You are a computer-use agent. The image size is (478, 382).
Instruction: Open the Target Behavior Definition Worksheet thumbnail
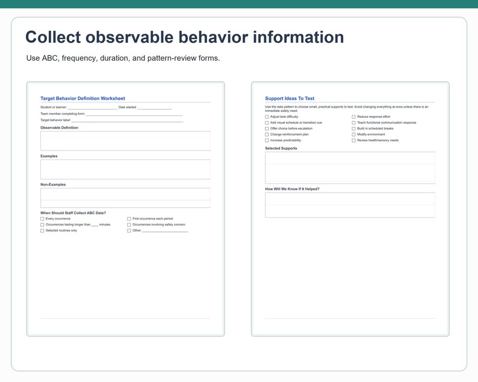126,209
